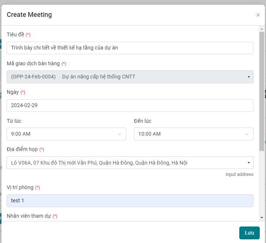This screenshot has height=243, width=266.
Task: Click the dialog's vertical scrollbar thumb
Action: [262, 92]
